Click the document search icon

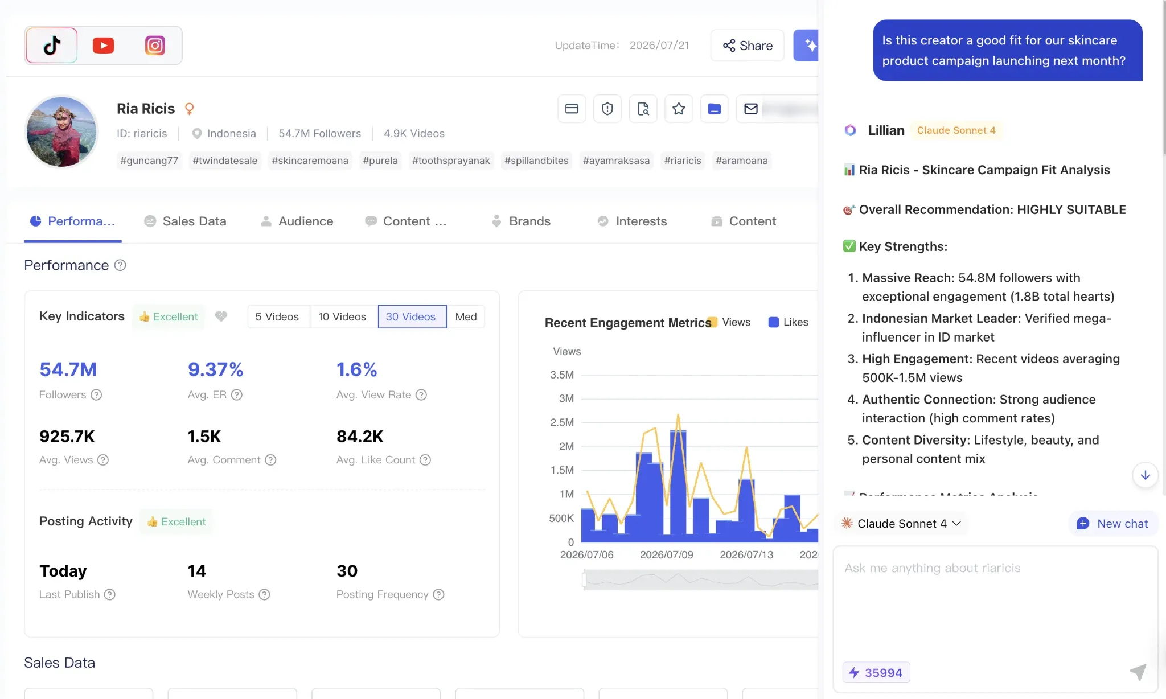pyautogui.click(x=643, y=109)
